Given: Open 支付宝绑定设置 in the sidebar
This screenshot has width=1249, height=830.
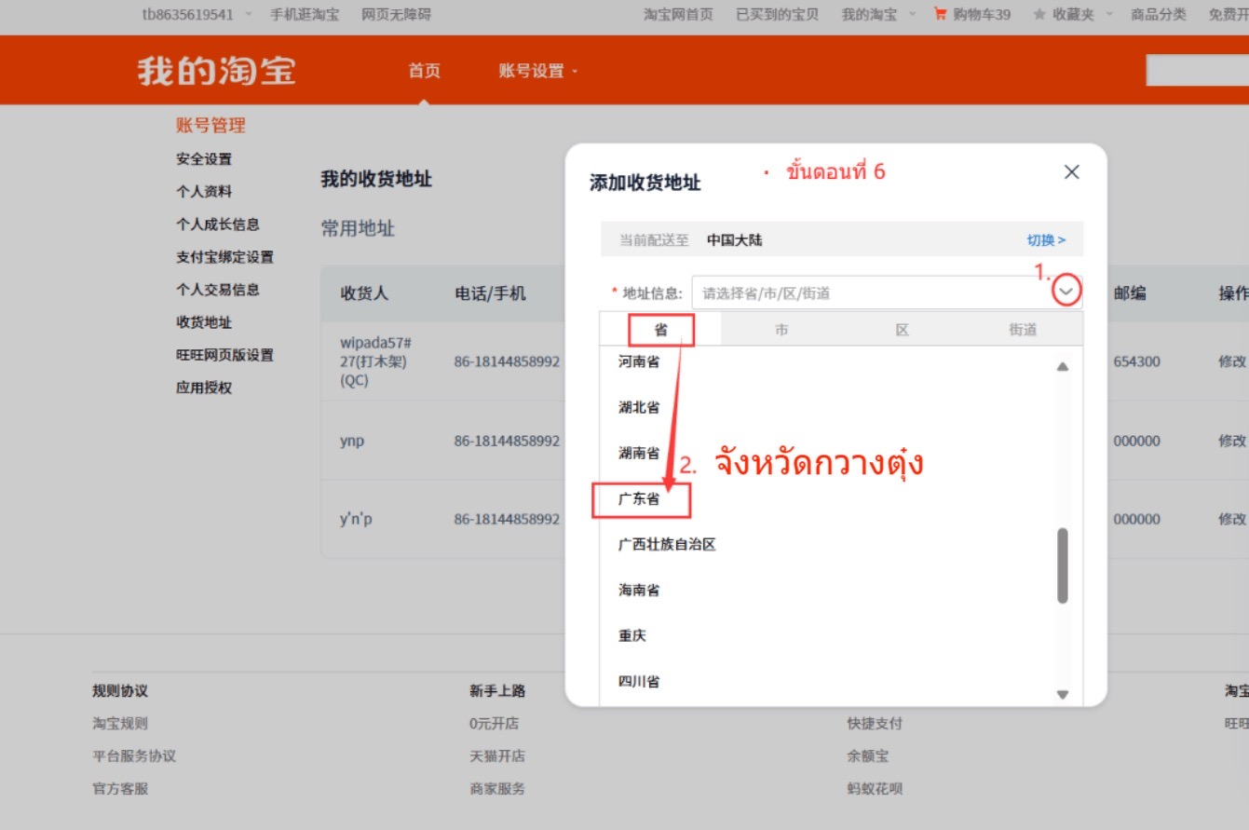Looking at the screenshot, I should pyautogui.click(x=224, y=256).
